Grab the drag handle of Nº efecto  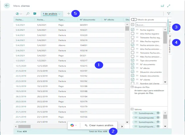pos(137,68)
